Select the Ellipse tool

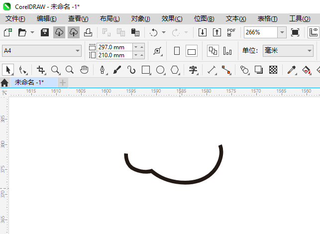click(x=160, y=70)
